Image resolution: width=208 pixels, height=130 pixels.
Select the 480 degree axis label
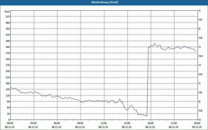[8, 23]
